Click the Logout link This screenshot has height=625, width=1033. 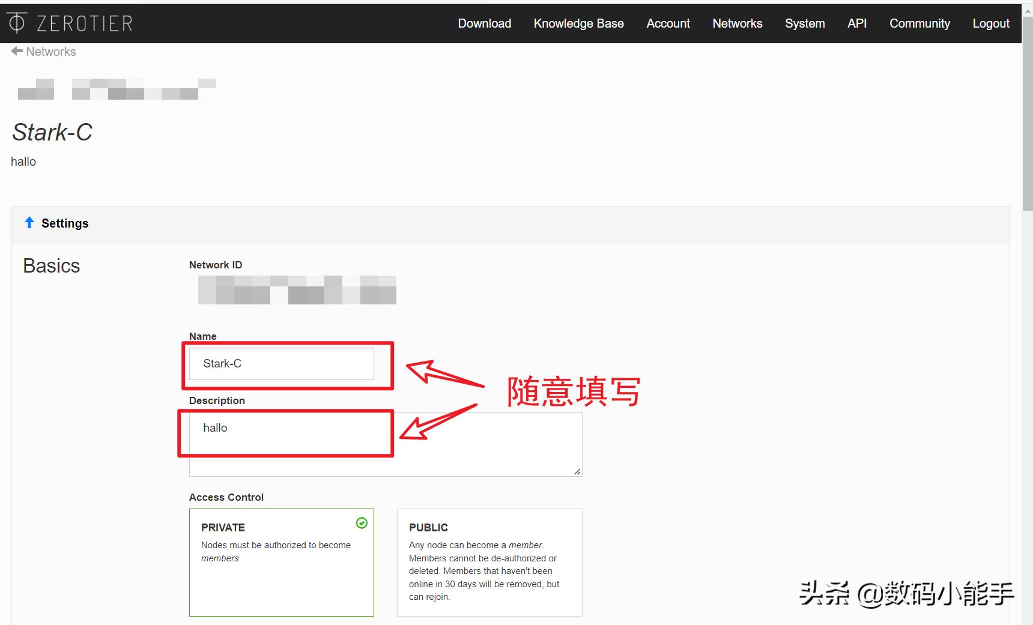pyautogui.click(x=990, y=23)
